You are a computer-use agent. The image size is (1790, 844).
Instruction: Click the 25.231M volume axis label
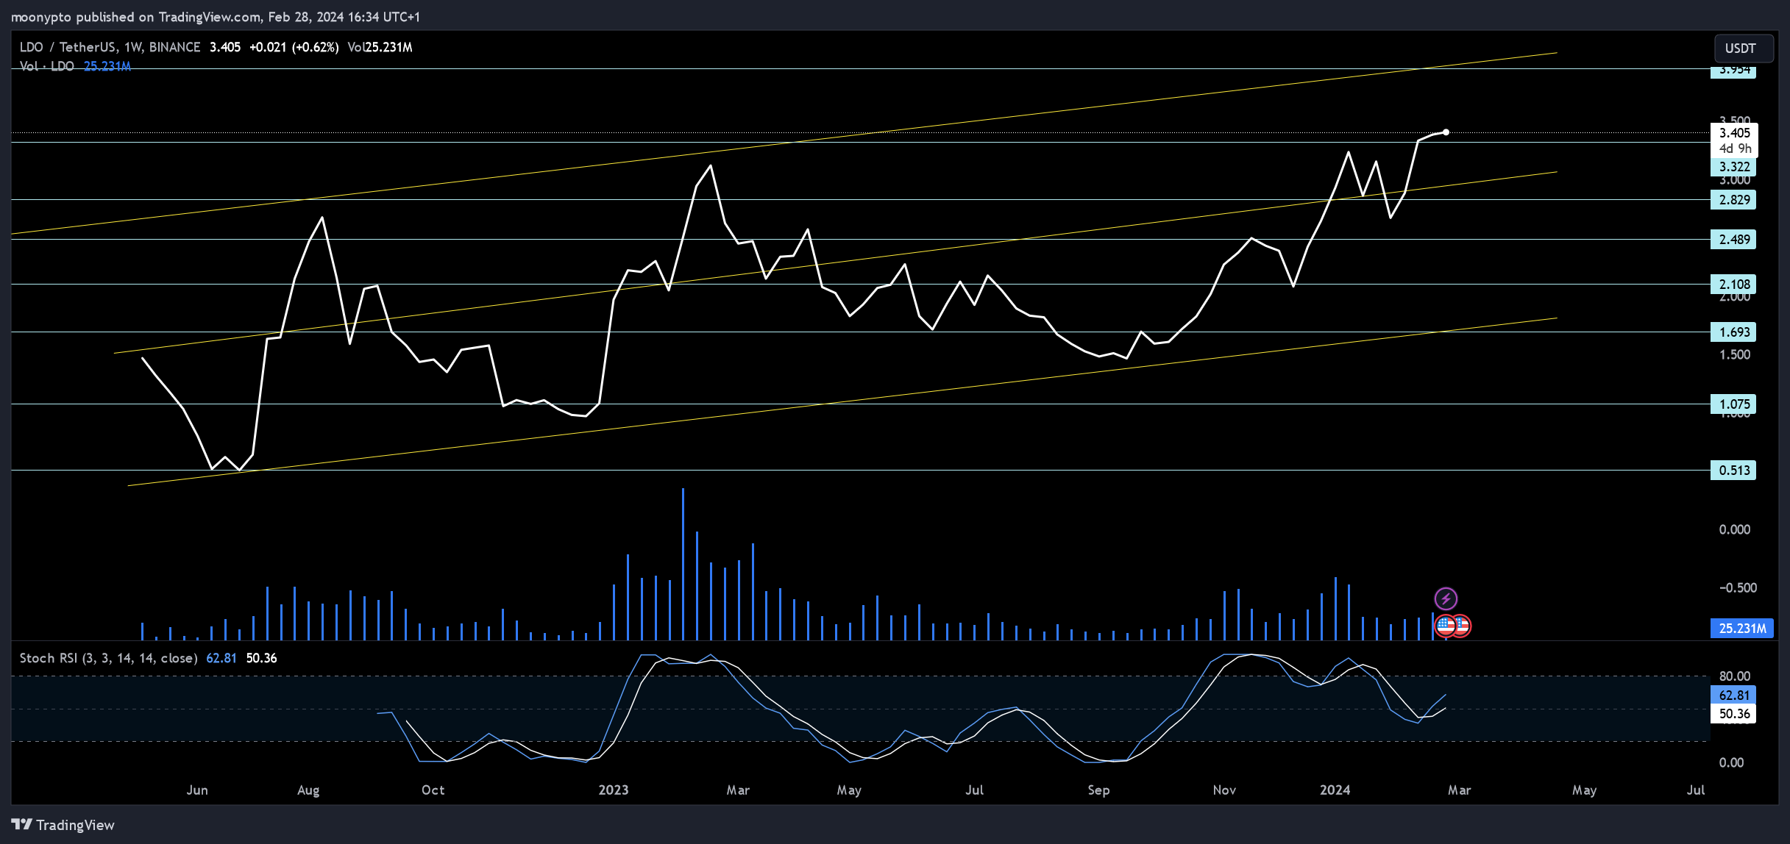pos(1741,629)
